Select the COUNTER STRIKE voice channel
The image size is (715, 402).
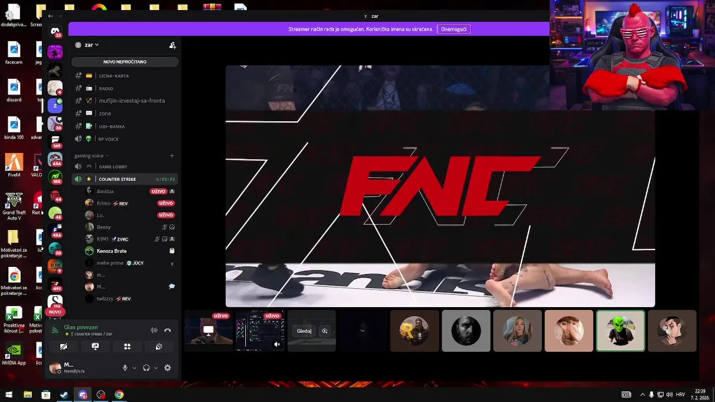(125, 179)
